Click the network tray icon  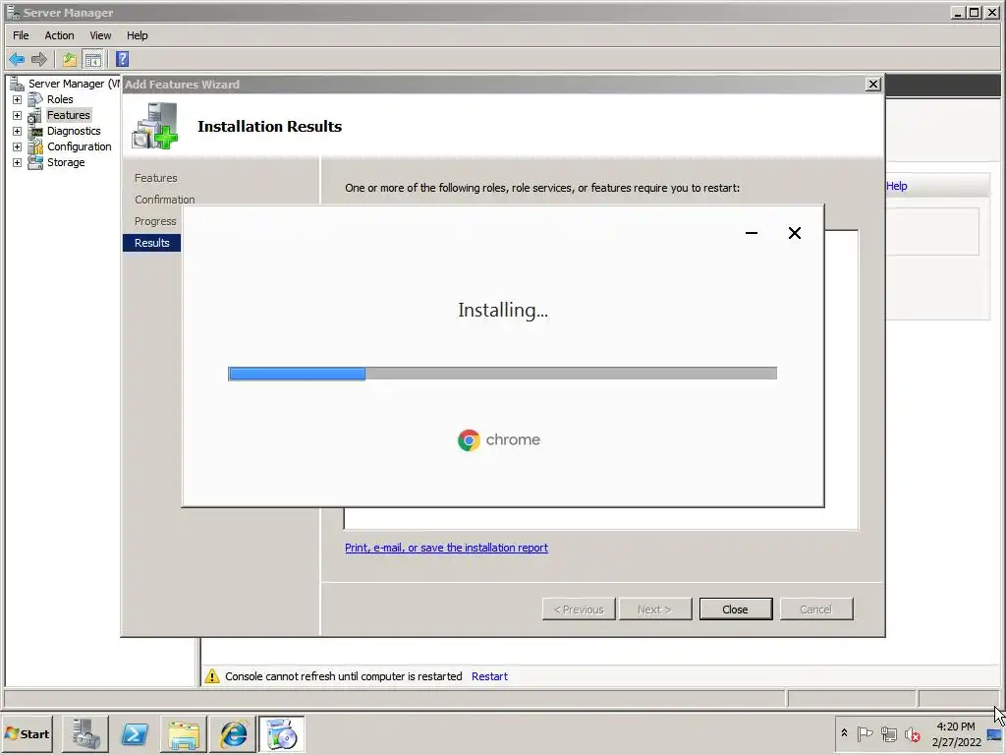click(x=888, y=733)
